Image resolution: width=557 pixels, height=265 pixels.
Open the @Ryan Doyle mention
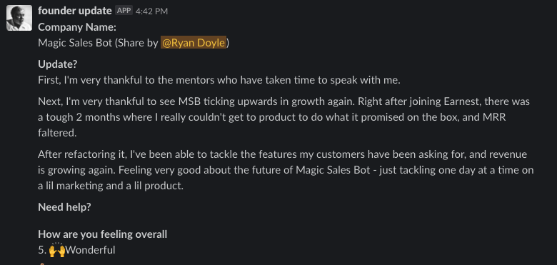(194, 43)
